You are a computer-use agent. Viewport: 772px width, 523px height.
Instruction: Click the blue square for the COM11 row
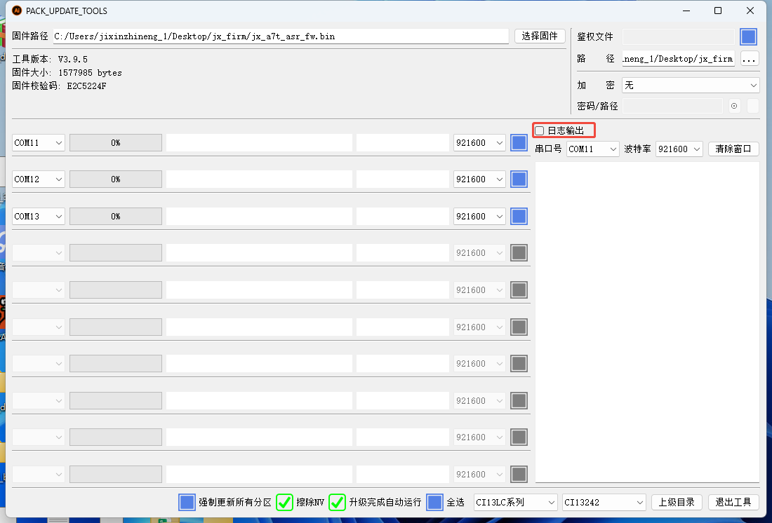pos(519,142)
